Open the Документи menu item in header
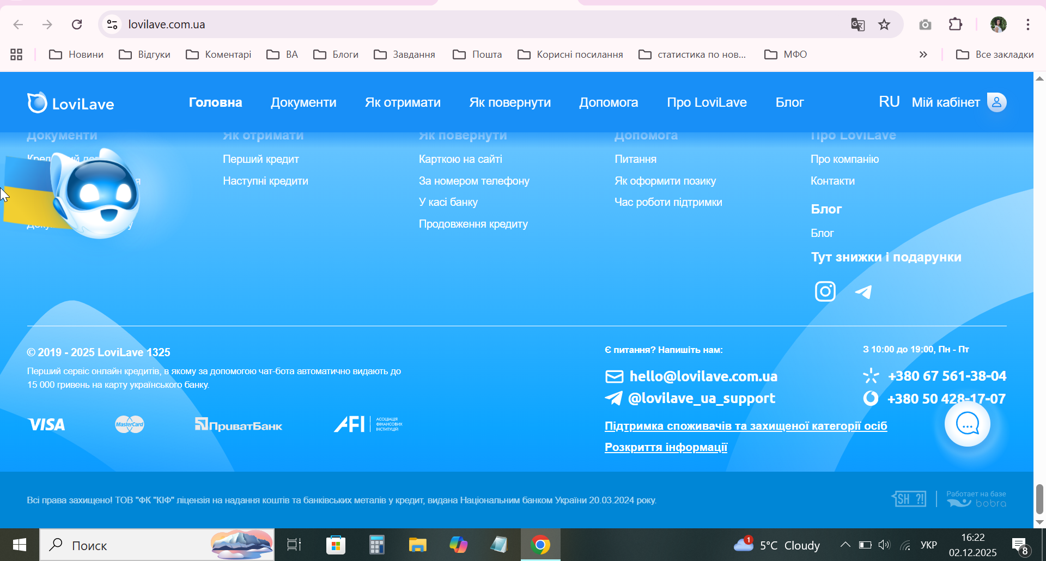The width and height of the screenshot is (1046, 561). pos(303,102)
